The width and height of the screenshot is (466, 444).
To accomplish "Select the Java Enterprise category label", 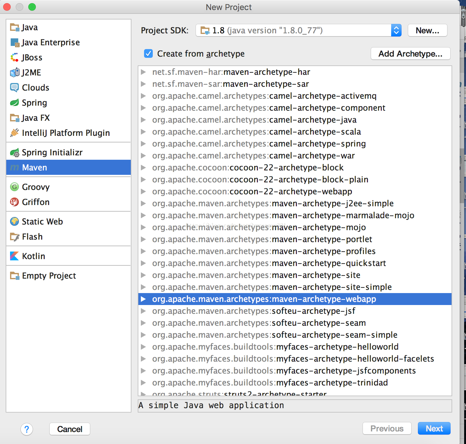I will click(51, 42).
